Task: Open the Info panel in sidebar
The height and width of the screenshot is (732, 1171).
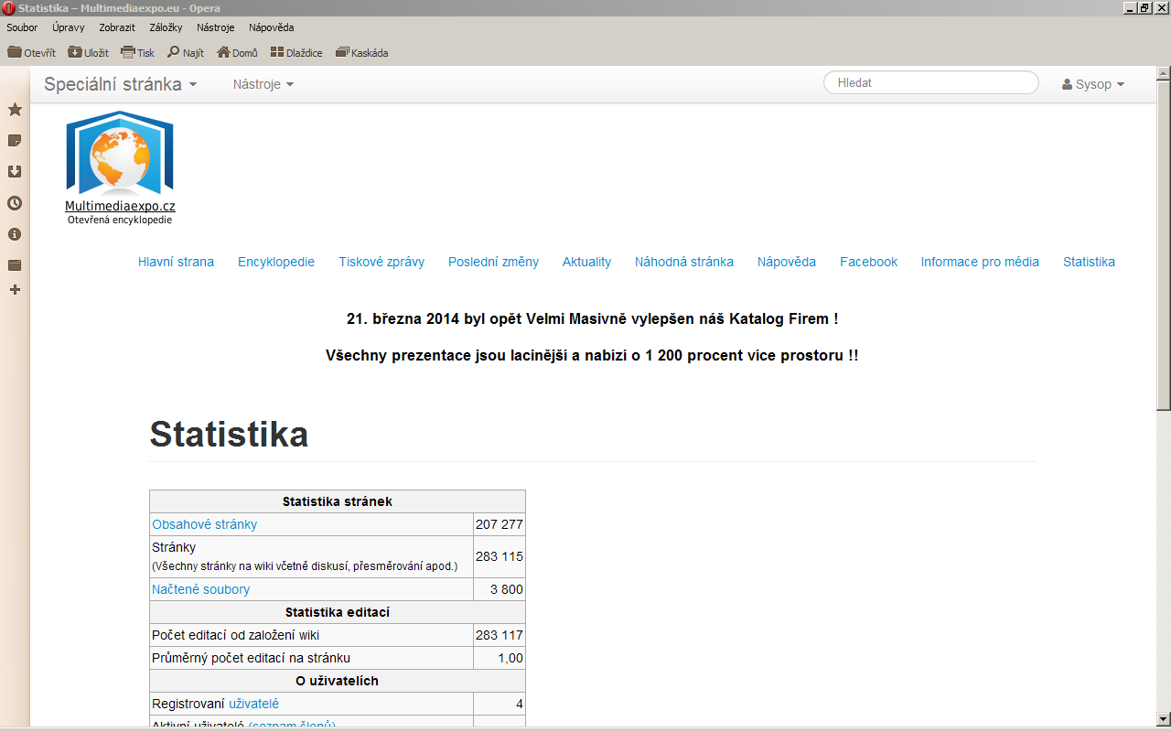Action: pos(15,234)
